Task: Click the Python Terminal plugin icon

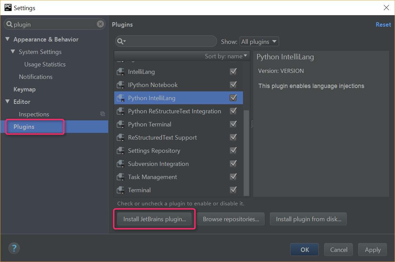Action: (x=120, y=124)
